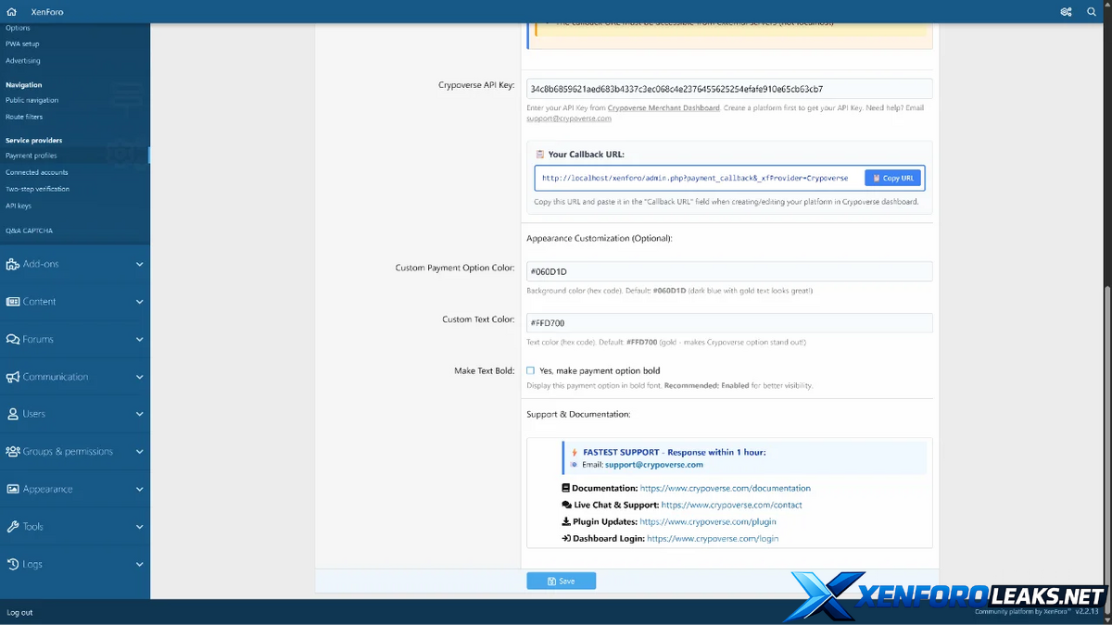Click the Logs history clock icon
This screenshot has height=625, width=1112.
tap(13, 564)
